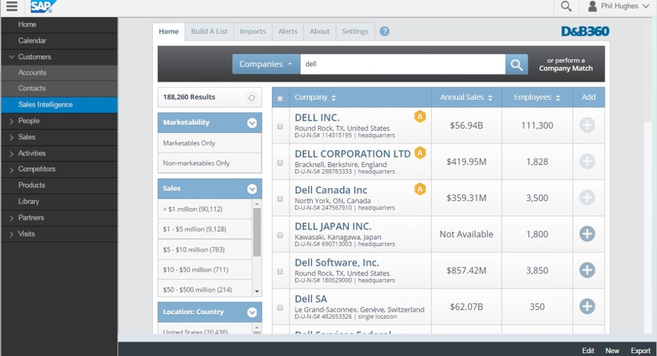Image resolution: width=657 pixels, height=356 pixels.
Task: Check the Dell Software, Inc. checkbox
Action: tap(280, 271)
